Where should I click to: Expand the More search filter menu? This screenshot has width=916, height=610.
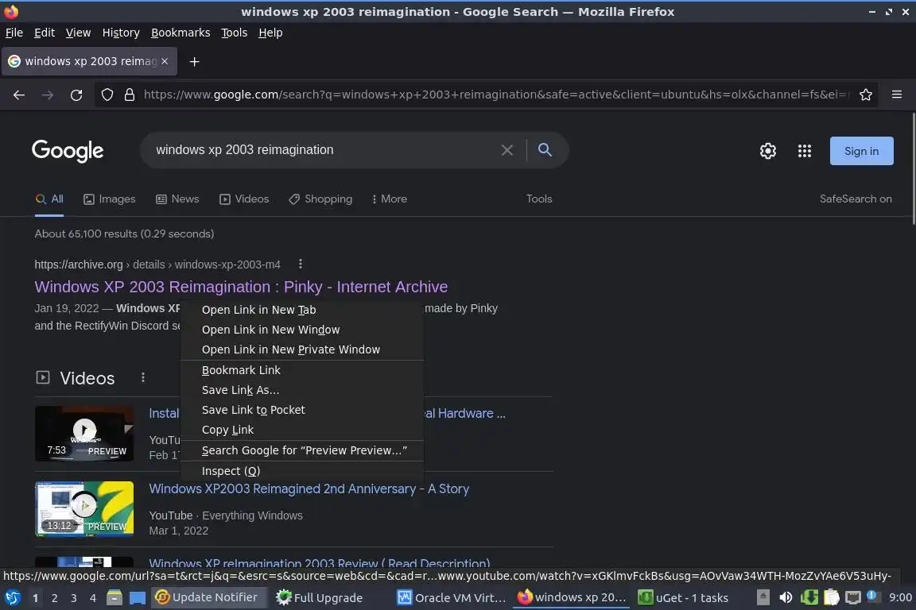(x=389, y=199)
